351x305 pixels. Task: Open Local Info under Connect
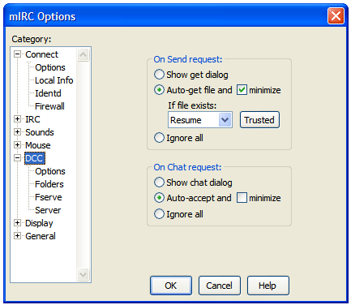54,80
